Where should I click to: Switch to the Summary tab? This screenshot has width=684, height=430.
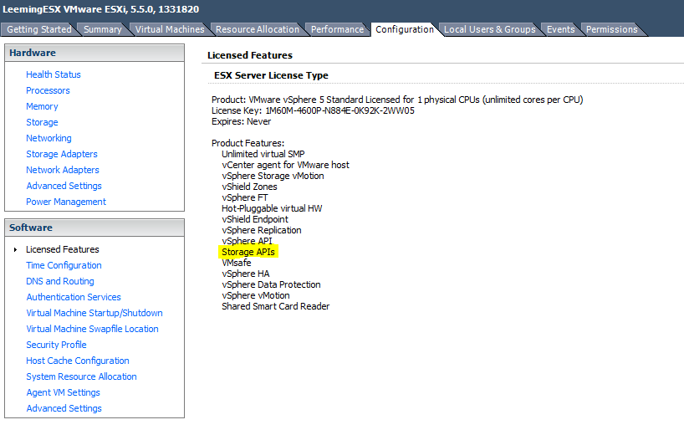tap(103, 29)
